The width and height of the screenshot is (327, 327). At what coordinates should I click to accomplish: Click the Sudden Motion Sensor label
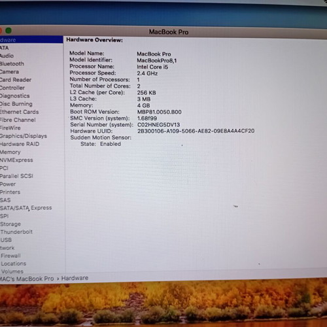coord(101,137)
